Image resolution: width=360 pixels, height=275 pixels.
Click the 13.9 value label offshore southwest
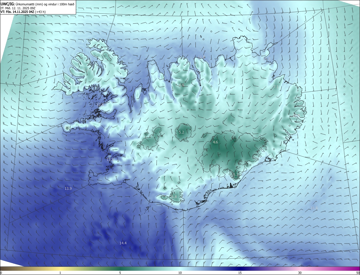[x=68, y=189]
